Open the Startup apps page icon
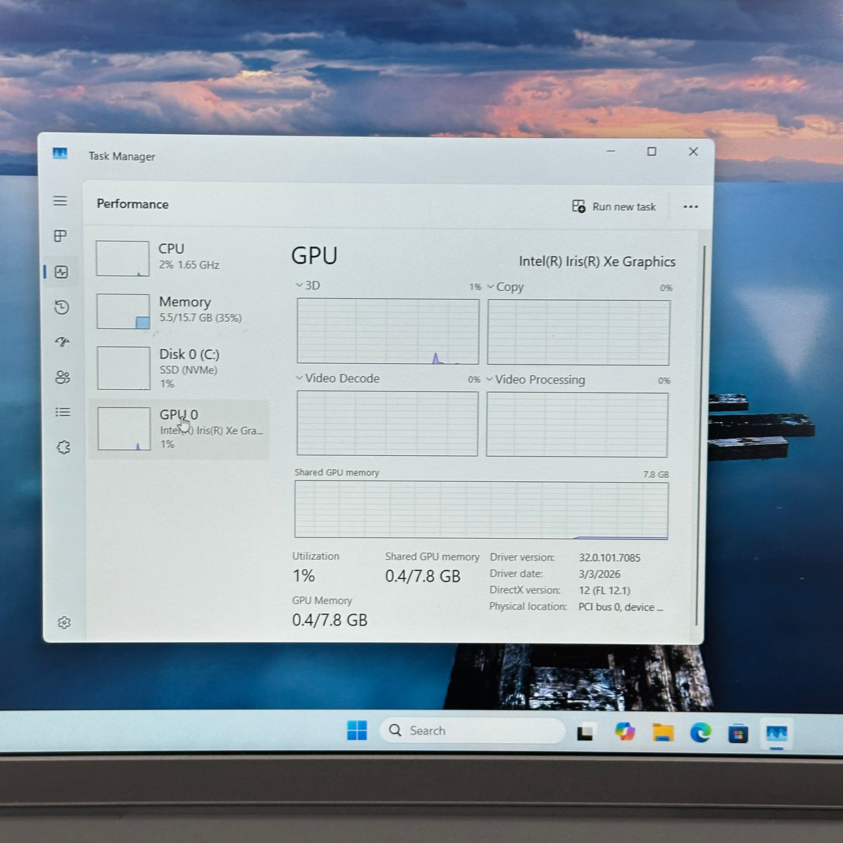843x843 pixels. 63,342
